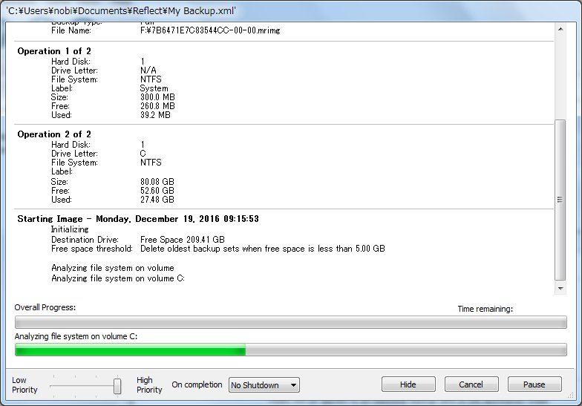Image resolution: width=582 pixels, height=406 pixels.
Task: Click the green volume analysis progress bar
Action: pyautogui.click(x=291, y=350)
